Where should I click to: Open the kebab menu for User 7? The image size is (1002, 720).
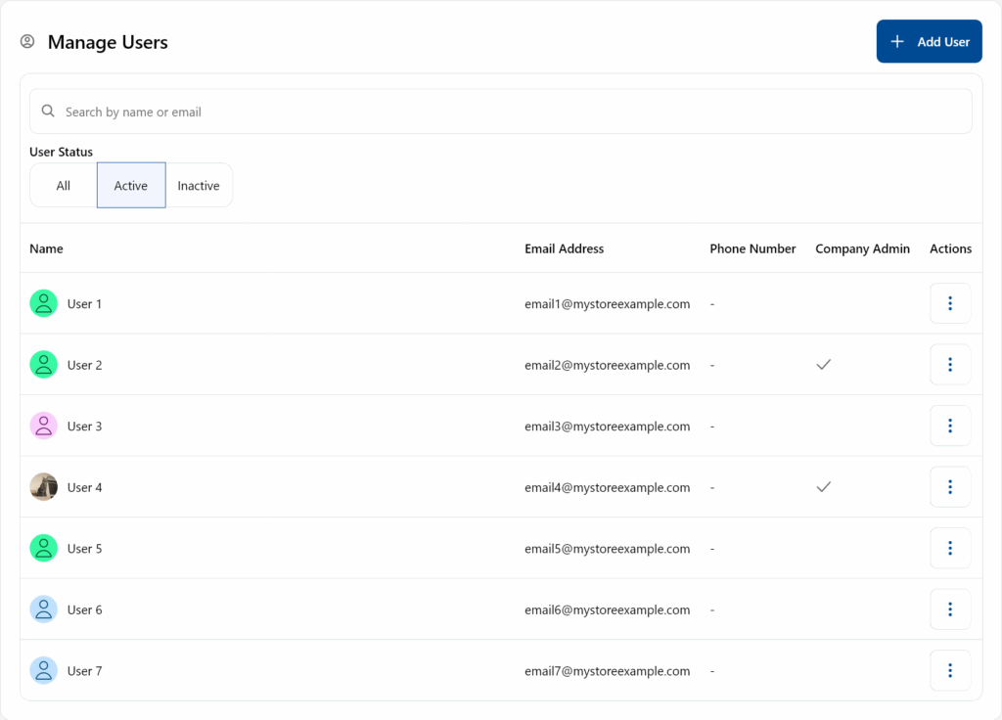949,670
